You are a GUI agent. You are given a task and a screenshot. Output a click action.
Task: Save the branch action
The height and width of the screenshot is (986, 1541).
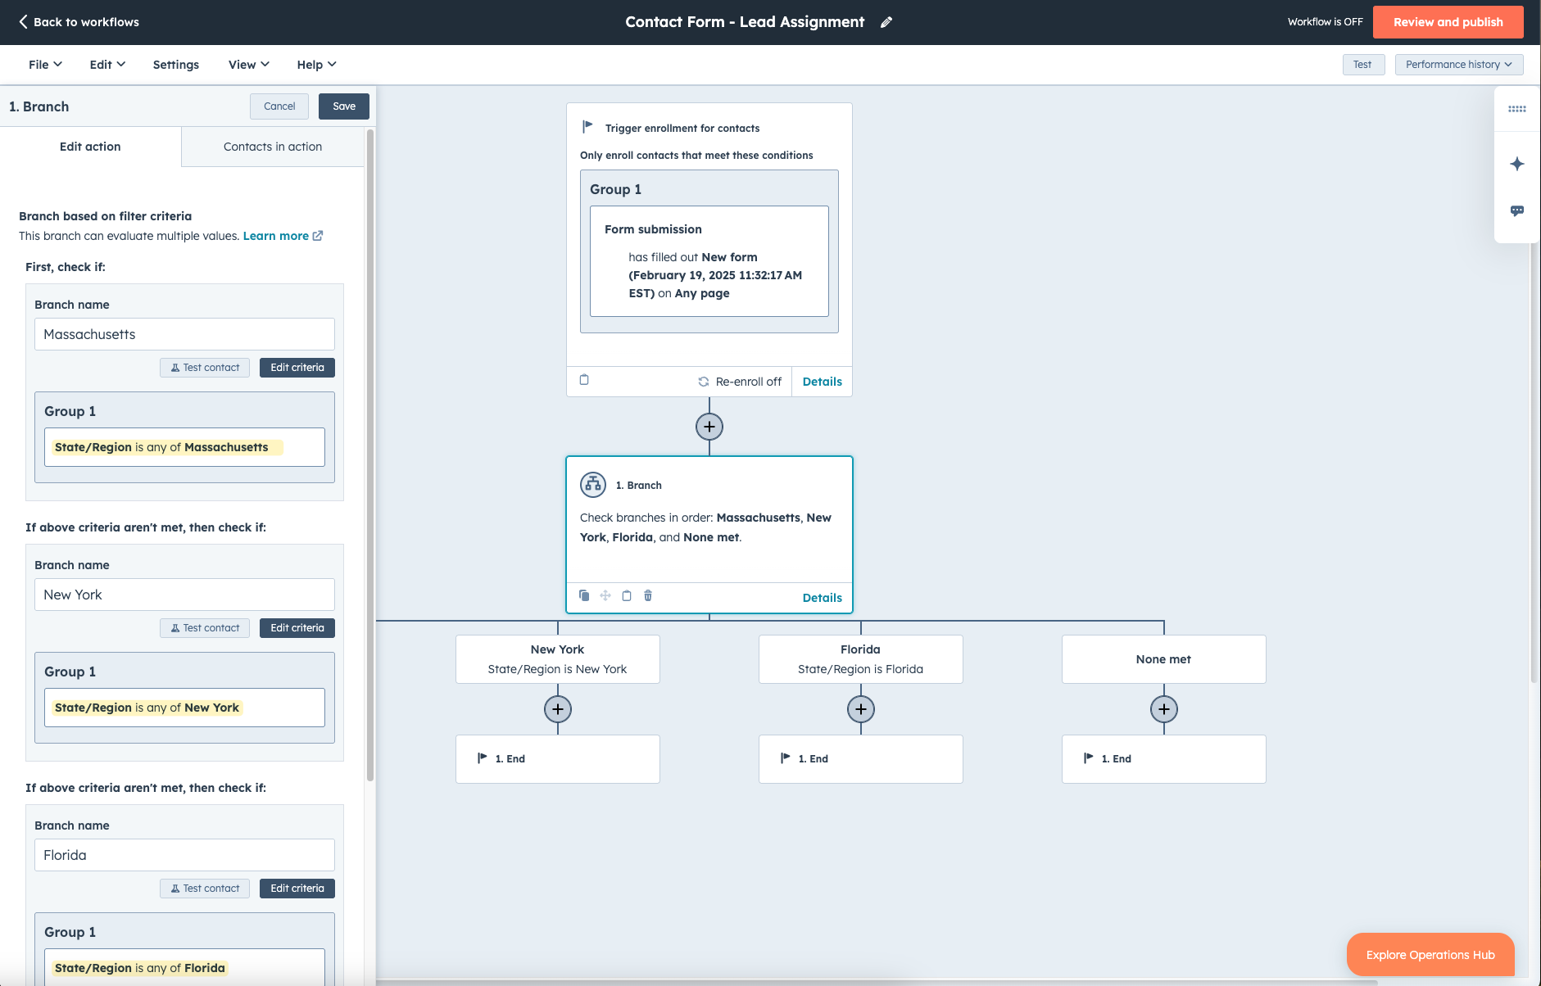pyautogui.click(x=344, y=106)
